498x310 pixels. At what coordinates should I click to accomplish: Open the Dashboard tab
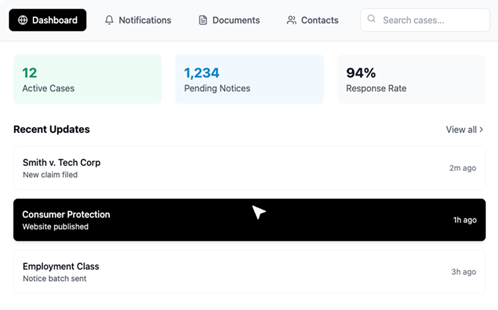pos(48,20)
